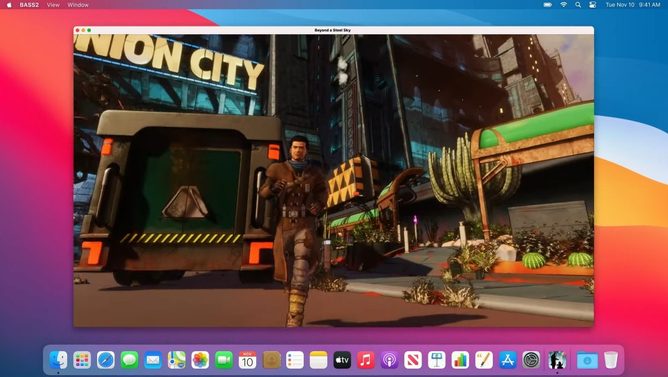
Task: Open the BASS2 application menu
Action: click(29, 5)
